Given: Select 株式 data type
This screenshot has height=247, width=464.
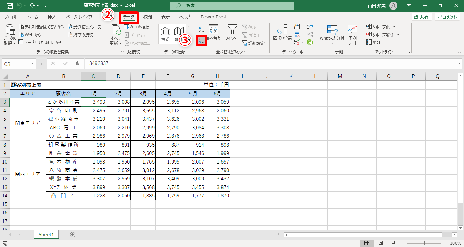Looking at the screenshot, I should point(165,34).
